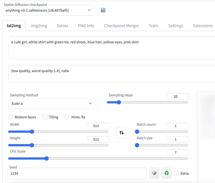Open Stable Diffusion checkpoint dropdown
The width and height of the screenshot is (215, 183).
pos(48,10)
